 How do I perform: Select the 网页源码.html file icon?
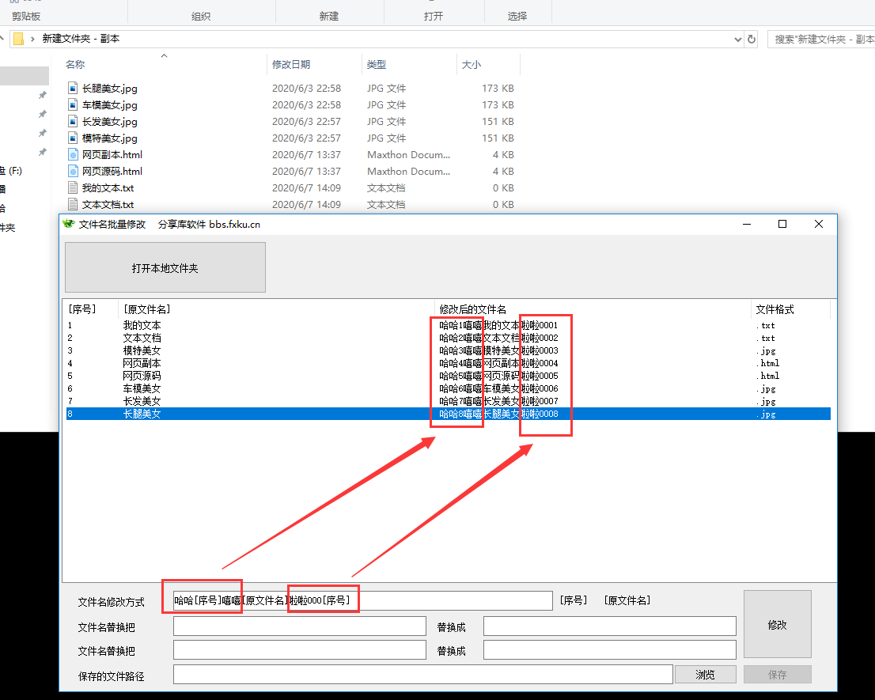pyautogui.click(x=73, y=172)
